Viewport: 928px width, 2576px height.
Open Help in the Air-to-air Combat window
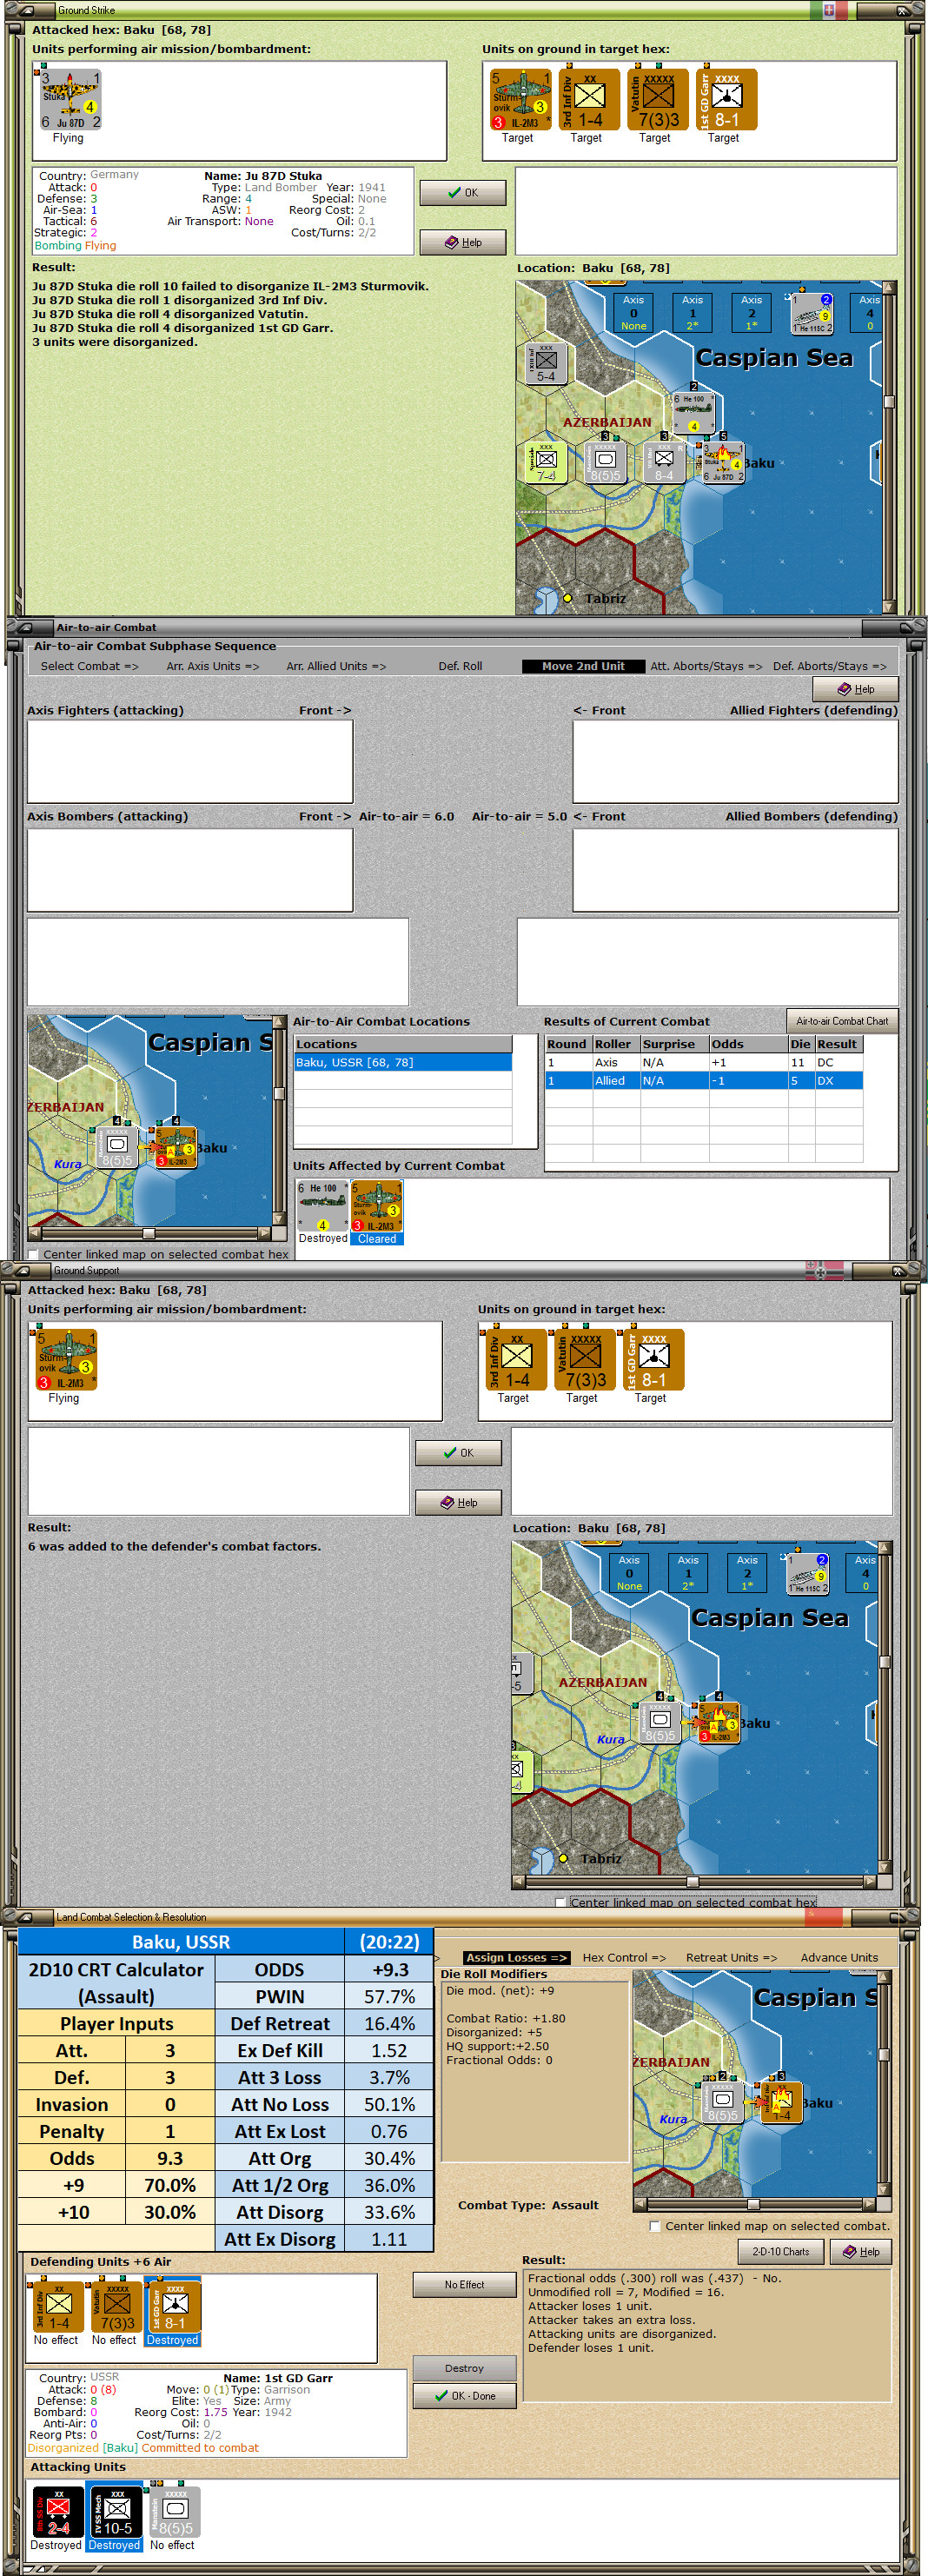click(856, 689)
